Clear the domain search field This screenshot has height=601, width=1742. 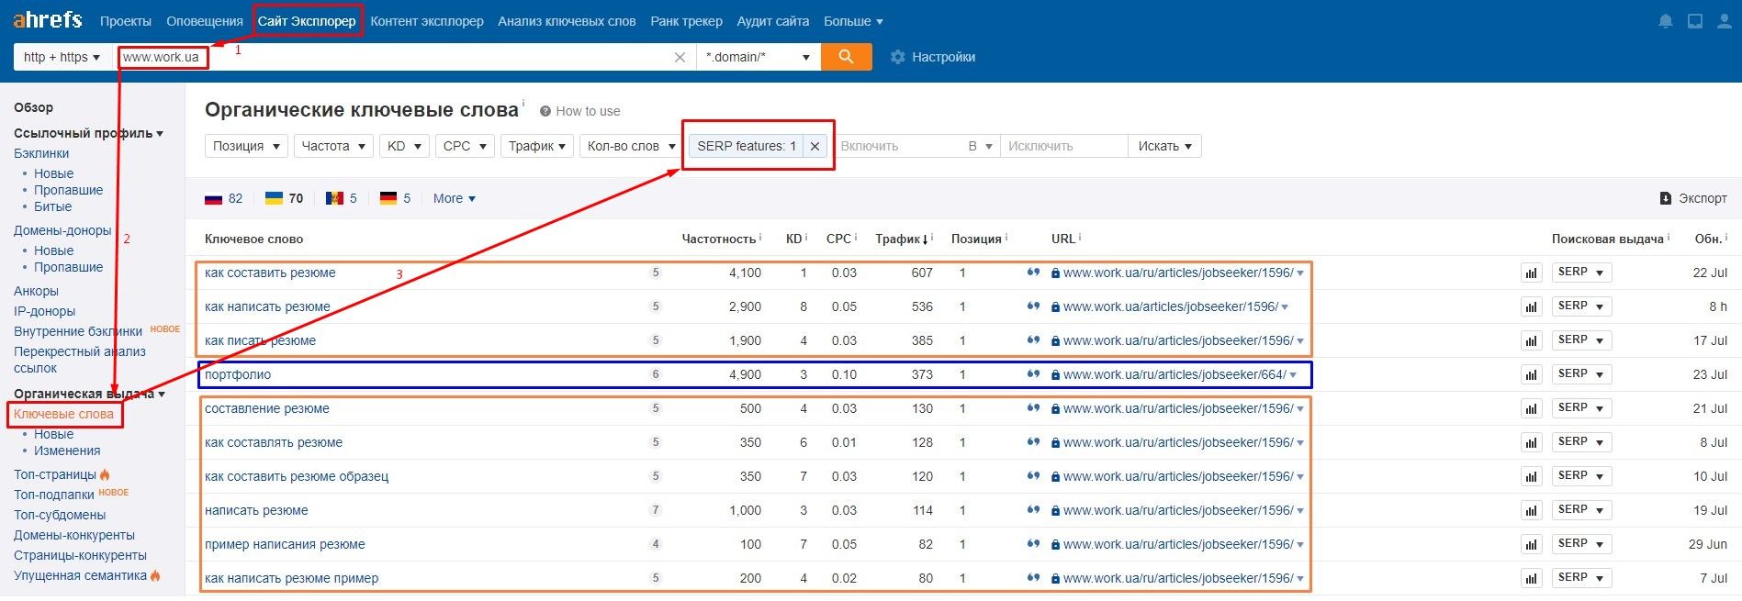pyautogui.click(x=680, y=57)
